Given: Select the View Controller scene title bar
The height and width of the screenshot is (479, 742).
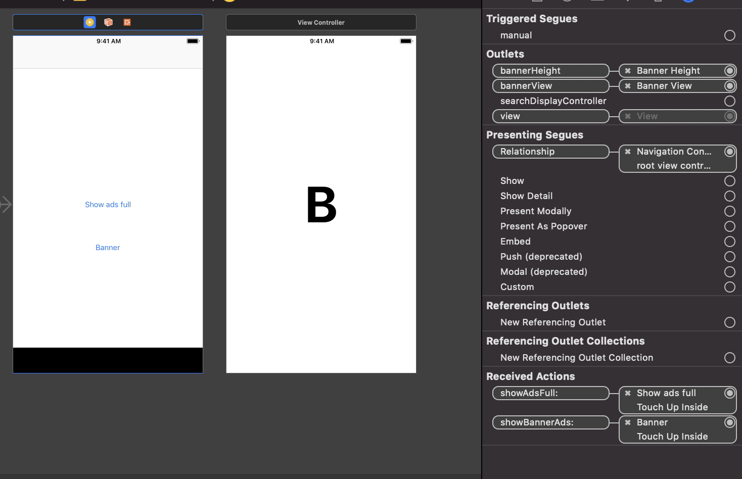Looking at the screenshot, I should (x=321, y=22).
